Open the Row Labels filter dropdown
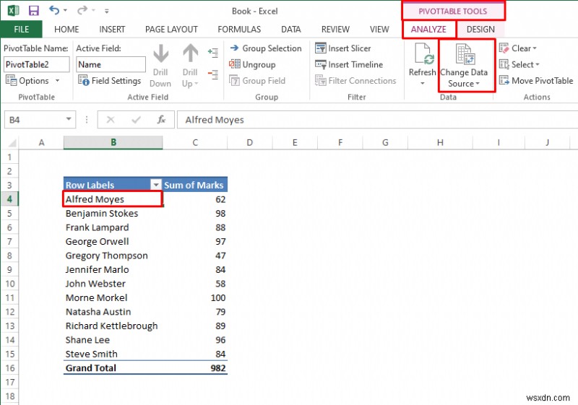Viewport: 578px width, 405px height. (x=156, y=185)
